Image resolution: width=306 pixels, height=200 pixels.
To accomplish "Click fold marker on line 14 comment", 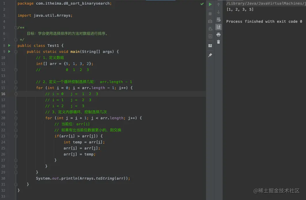I will pyautogui.click(x=16, y=82).
